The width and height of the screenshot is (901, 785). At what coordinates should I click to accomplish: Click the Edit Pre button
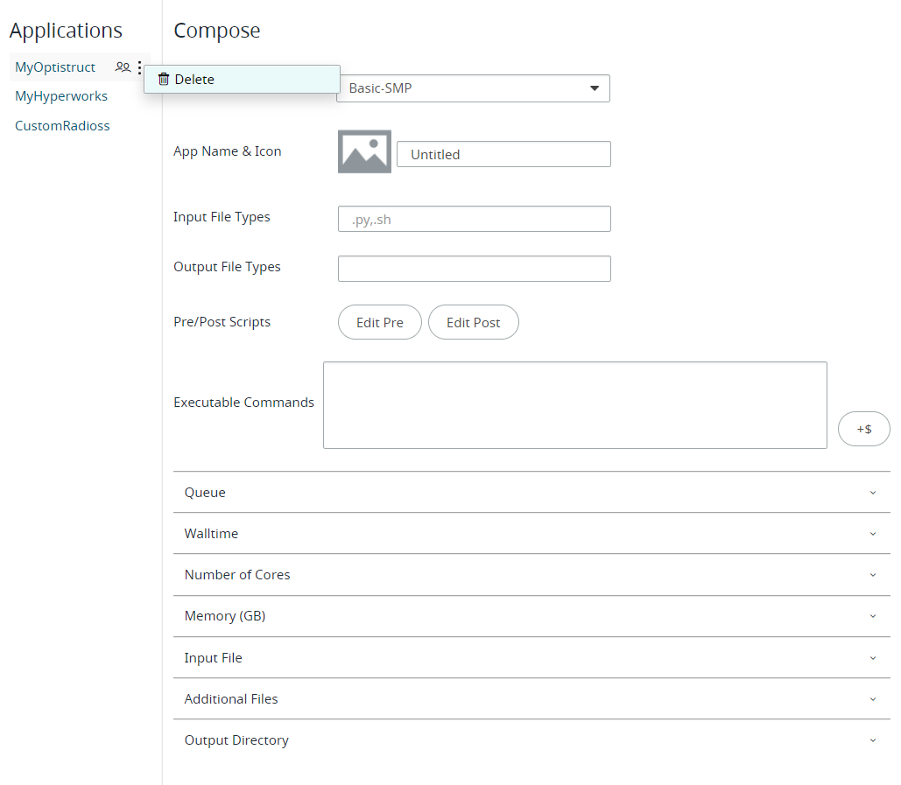[380, 322]
